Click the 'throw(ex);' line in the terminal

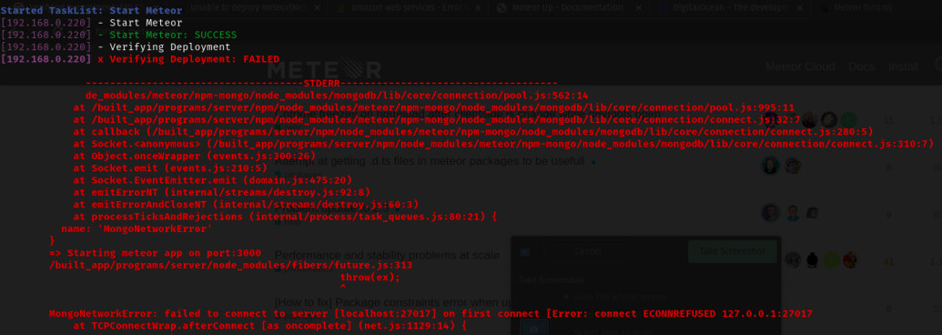(370, 277)
